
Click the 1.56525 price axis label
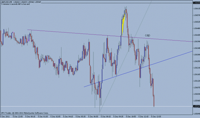[x=196, y=22]
